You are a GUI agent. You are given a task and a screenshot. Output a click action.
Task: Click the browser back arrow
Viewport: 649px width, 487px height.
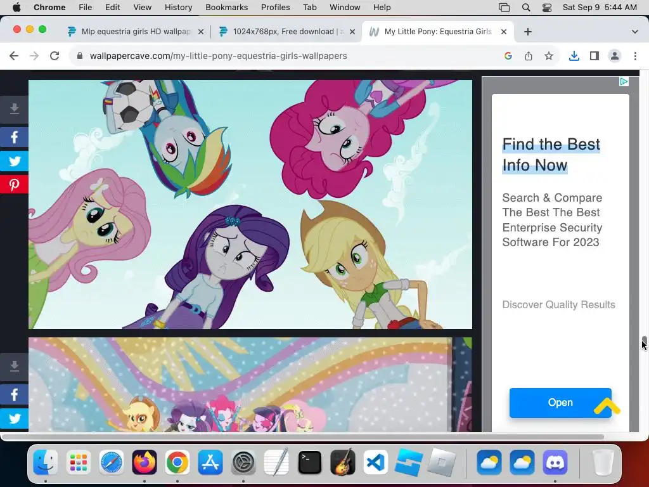coord(14,56)
